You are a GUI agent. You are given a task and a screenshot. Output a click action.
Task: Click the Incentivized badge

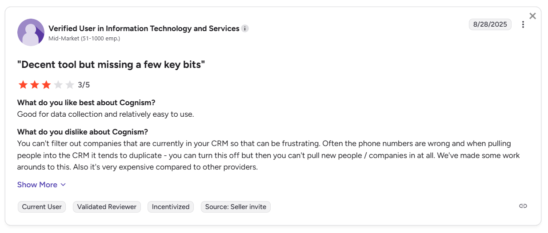click(171, 207)
